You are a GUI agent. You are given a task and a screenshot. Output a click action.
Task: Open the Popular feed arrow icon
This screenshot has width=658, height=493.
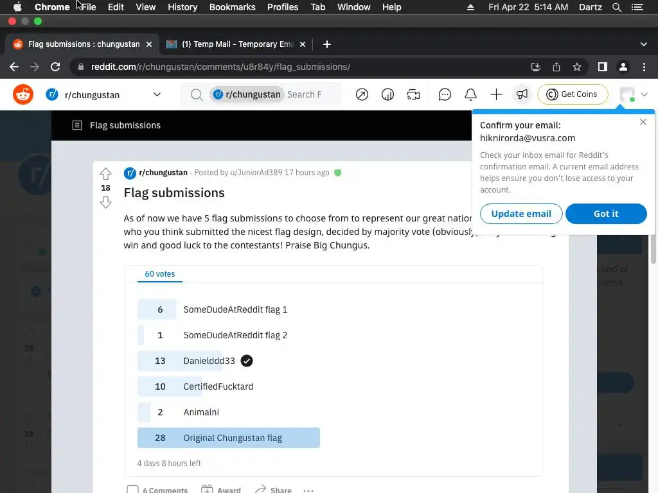[x=362, y=95]
